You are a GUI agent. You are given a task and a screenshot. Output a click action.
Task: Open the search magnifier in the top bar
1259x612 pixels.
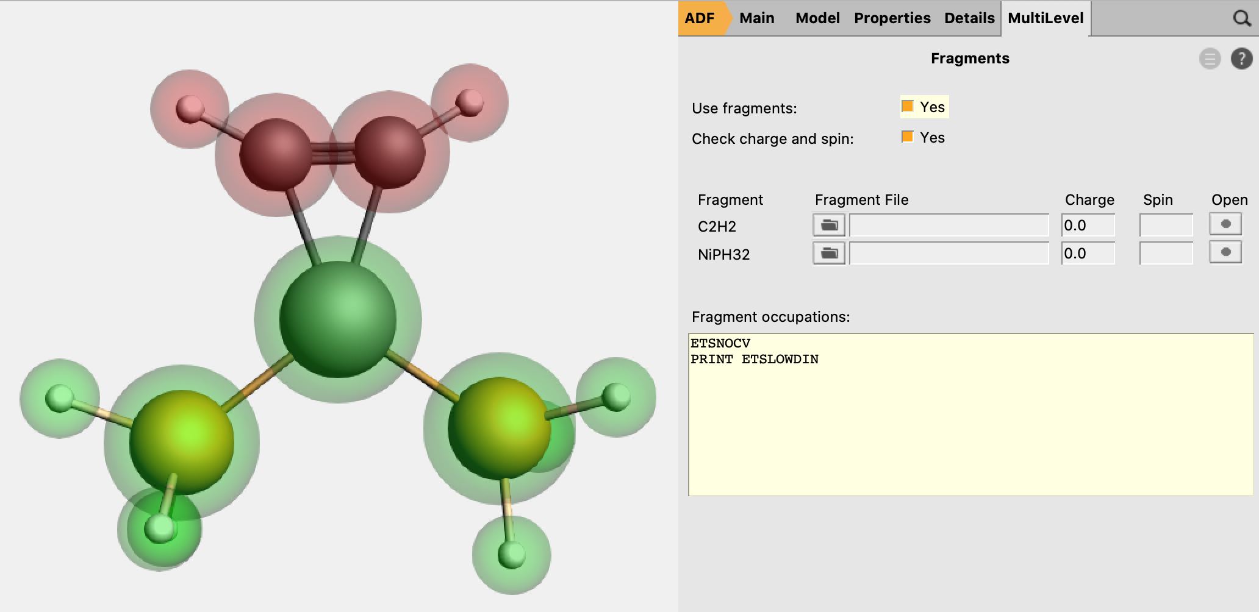1241,18
